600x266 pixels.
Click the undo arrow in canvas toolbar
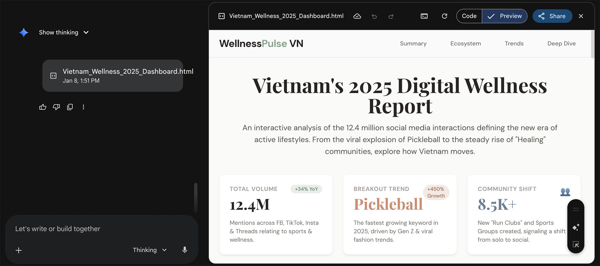[x=374, y=16]
